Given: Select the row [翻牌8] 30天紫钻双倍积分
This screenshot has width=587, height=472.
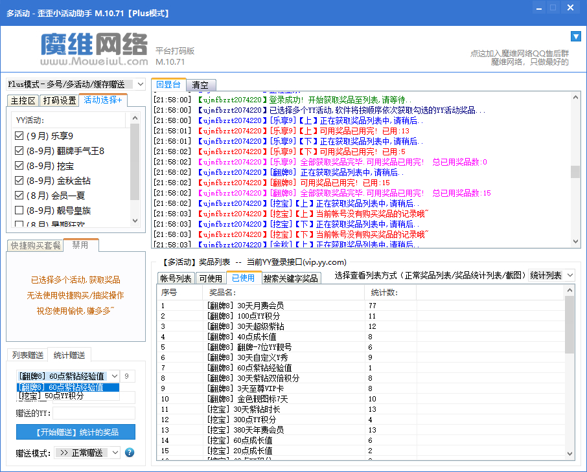Looking at the screenshot, I should pyautogui.click(x=361, y=378).
